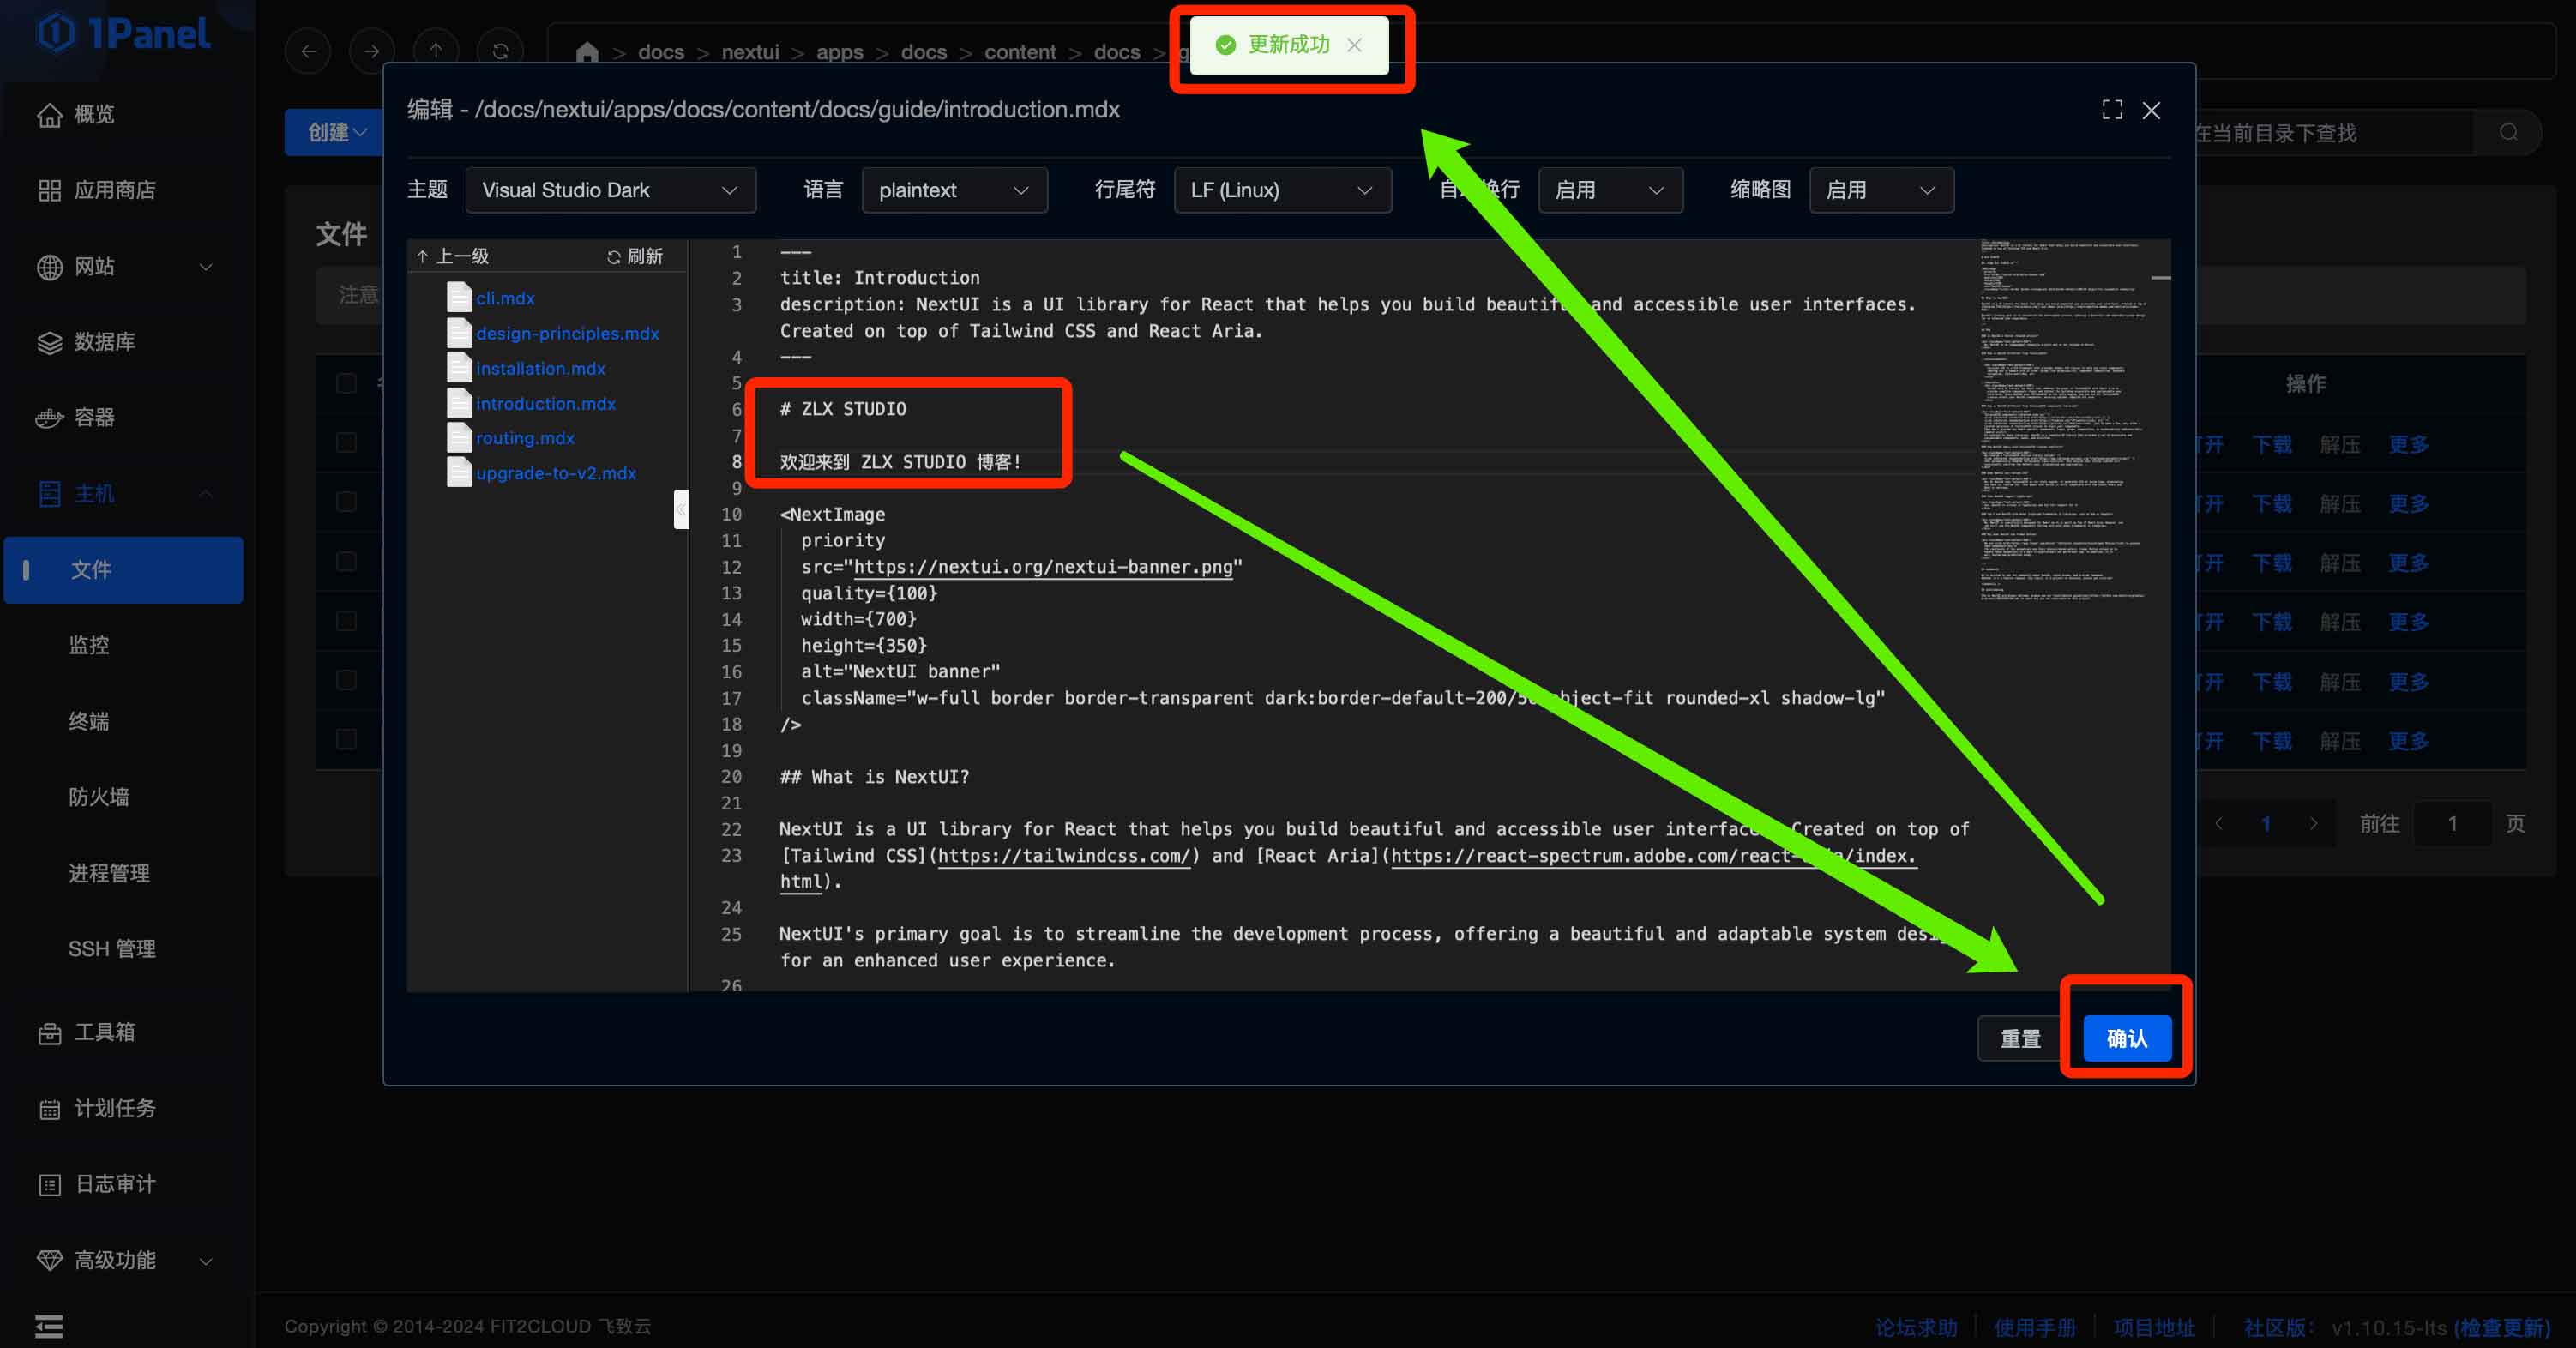
Task: Go to next page arrow in pagination
Action: (x=2313, y=824)
